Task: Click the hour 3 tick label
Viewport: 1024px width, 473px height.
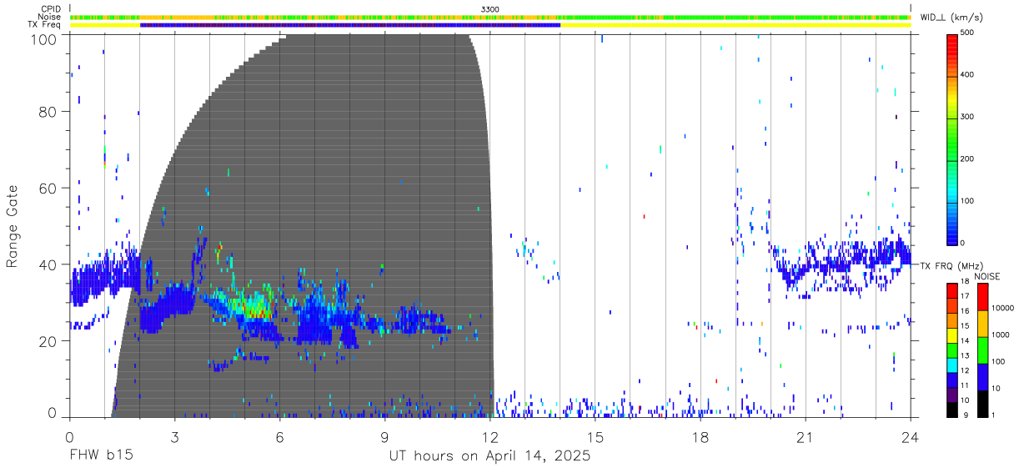Action: (175, 435)
